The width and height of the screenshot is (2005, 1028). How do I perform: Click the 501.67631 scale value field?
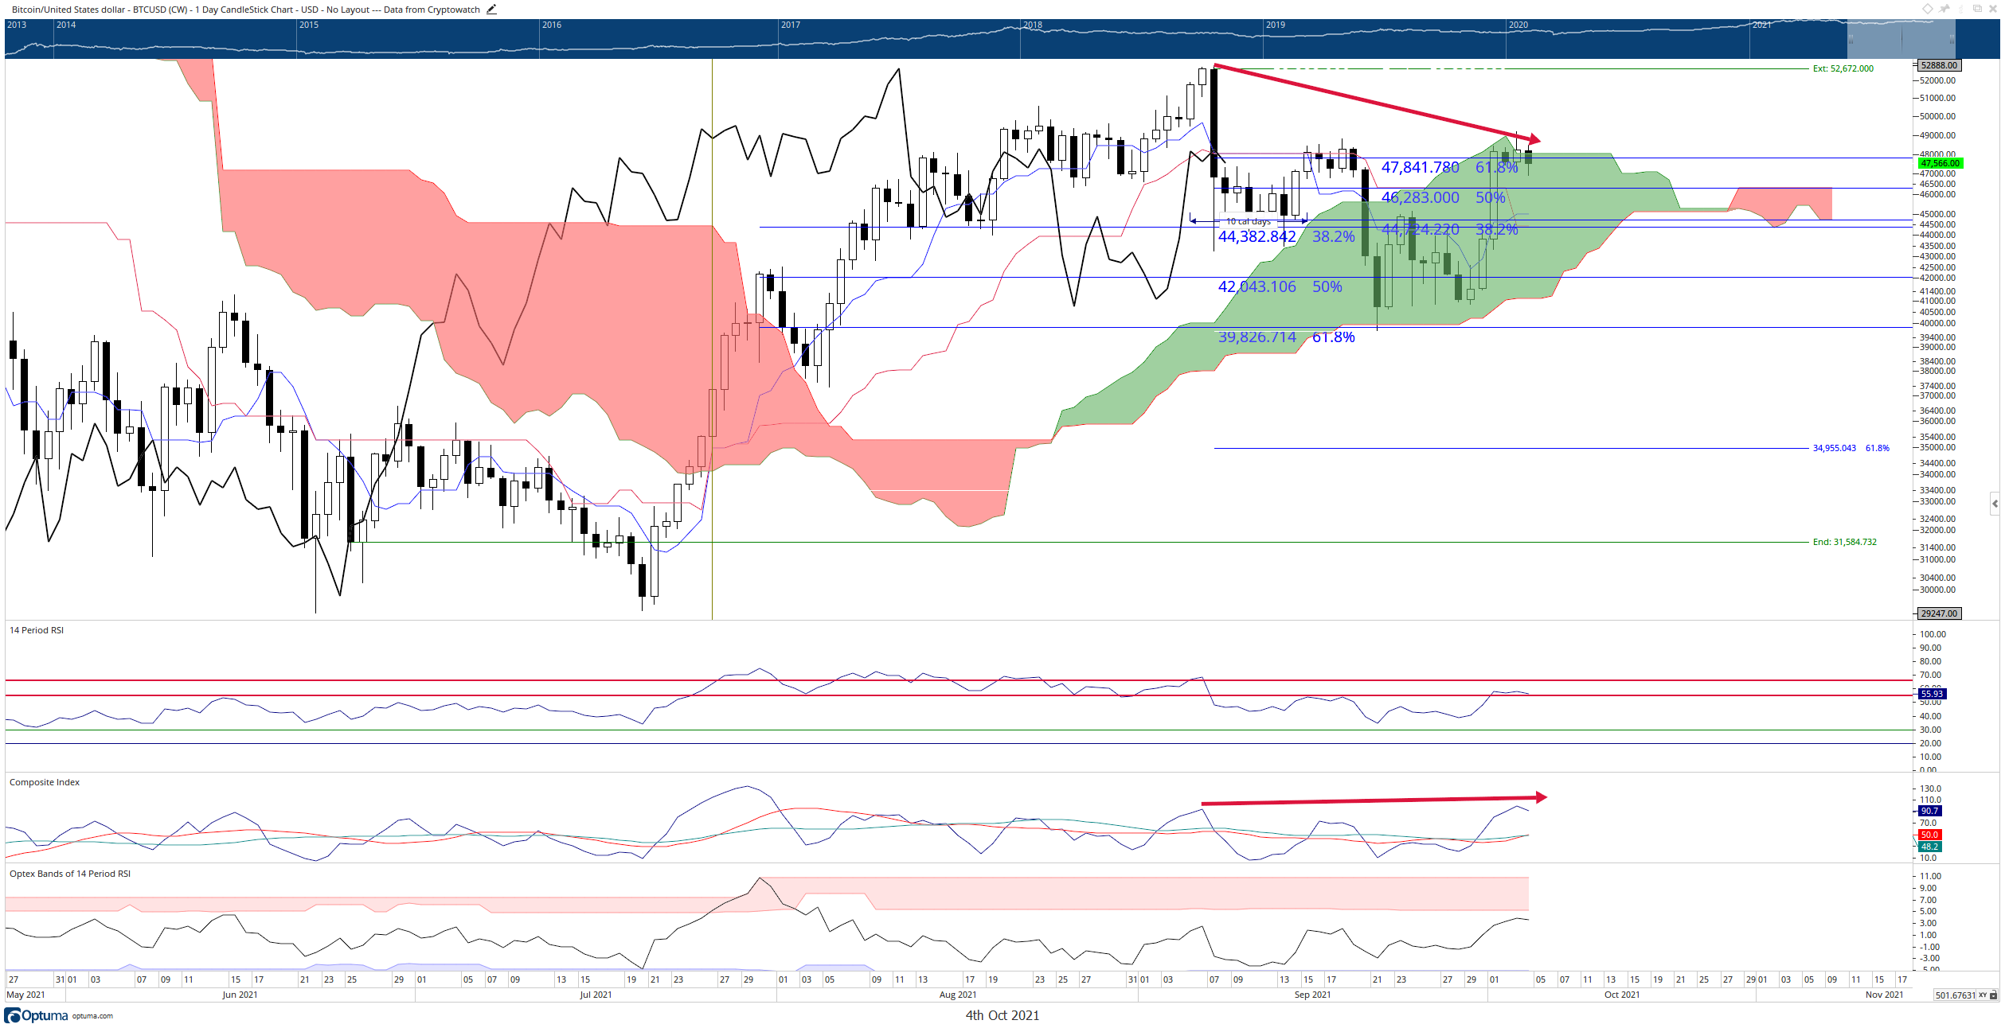tap(1955, 995)
